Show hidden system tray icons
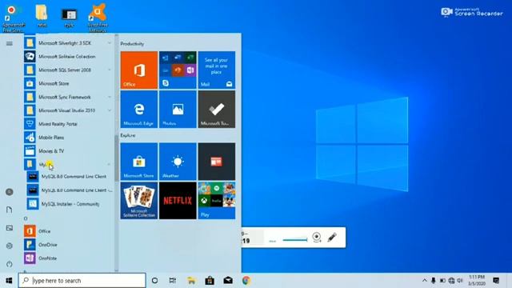 (424, 280)
